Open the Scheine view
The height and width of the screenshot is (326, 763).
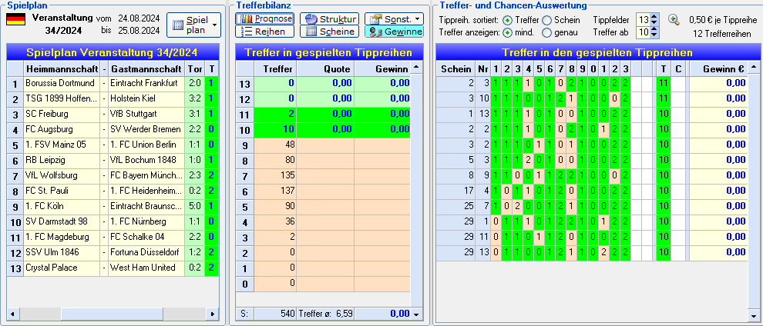click(329, 32)
